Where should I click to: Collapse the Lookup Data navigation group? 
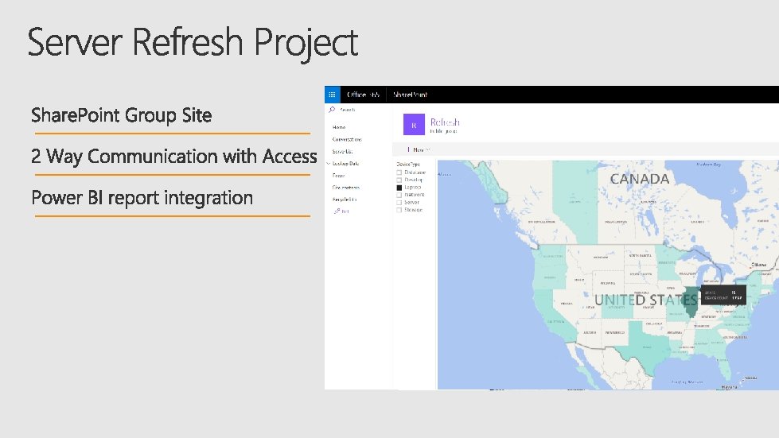328,163
